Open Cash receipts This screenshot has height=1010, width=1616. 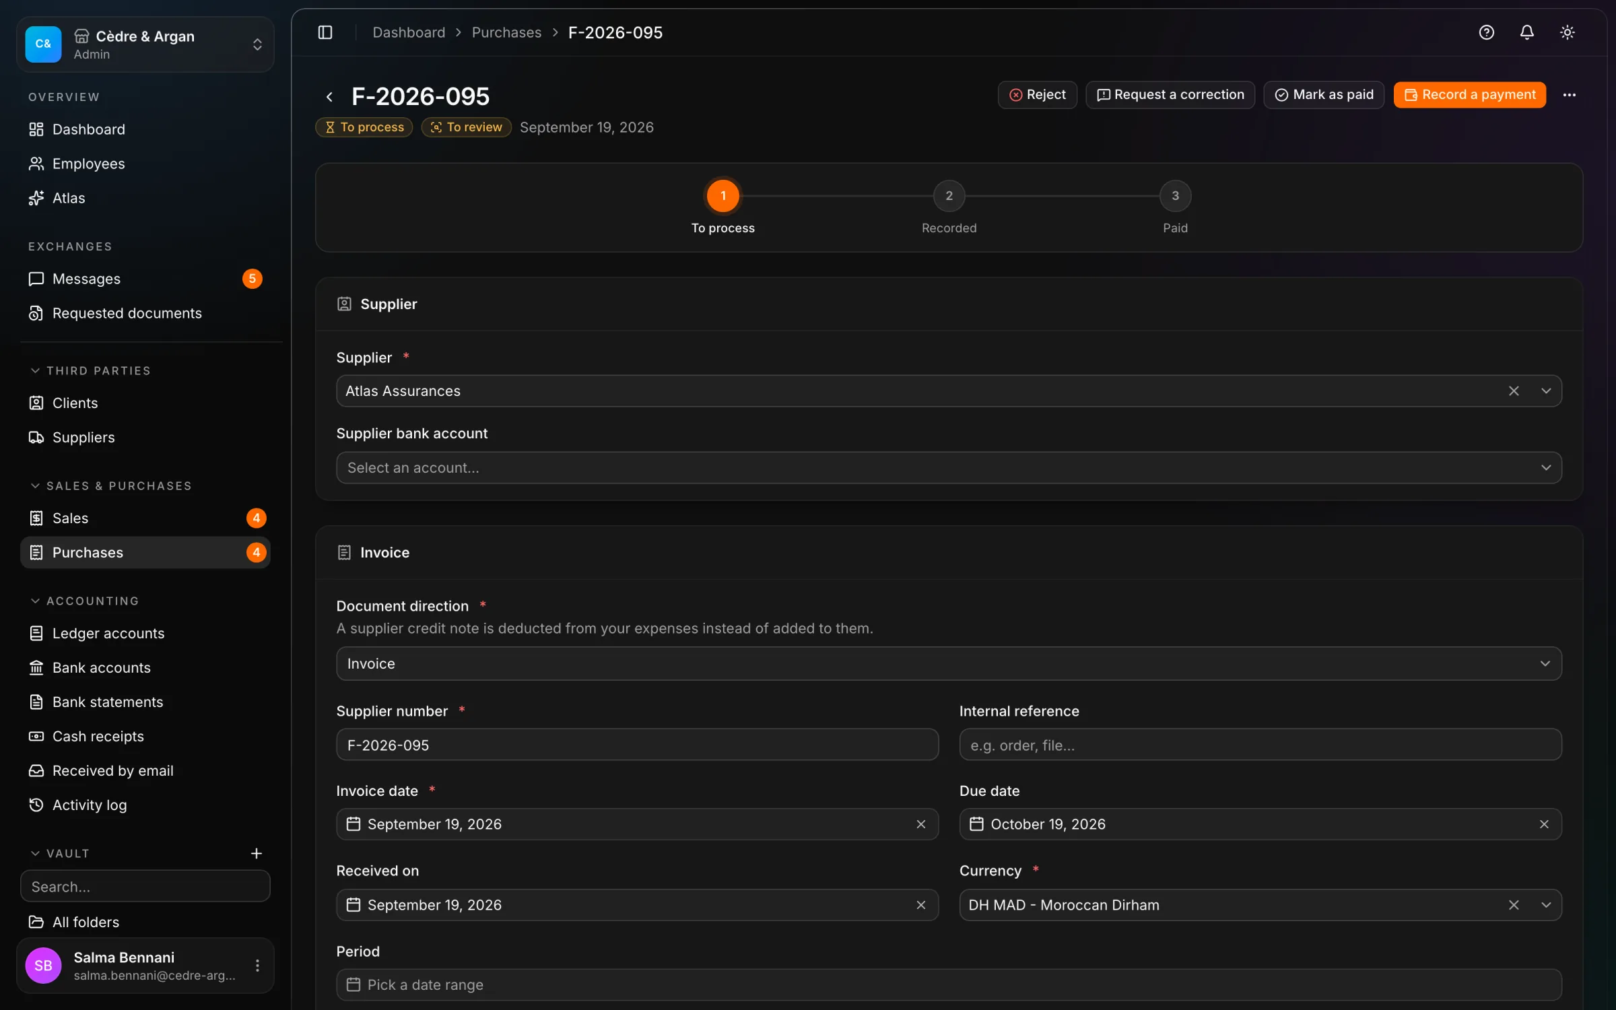(x=145, y=737)
